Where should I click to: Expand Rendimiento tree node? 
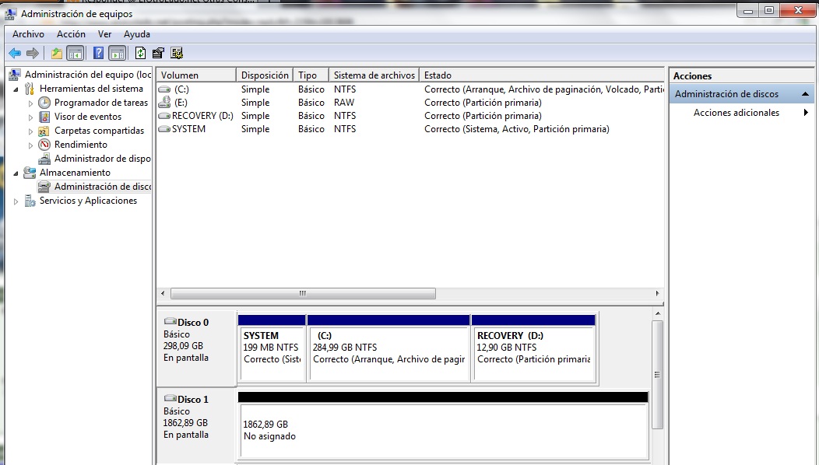(30, 145)
